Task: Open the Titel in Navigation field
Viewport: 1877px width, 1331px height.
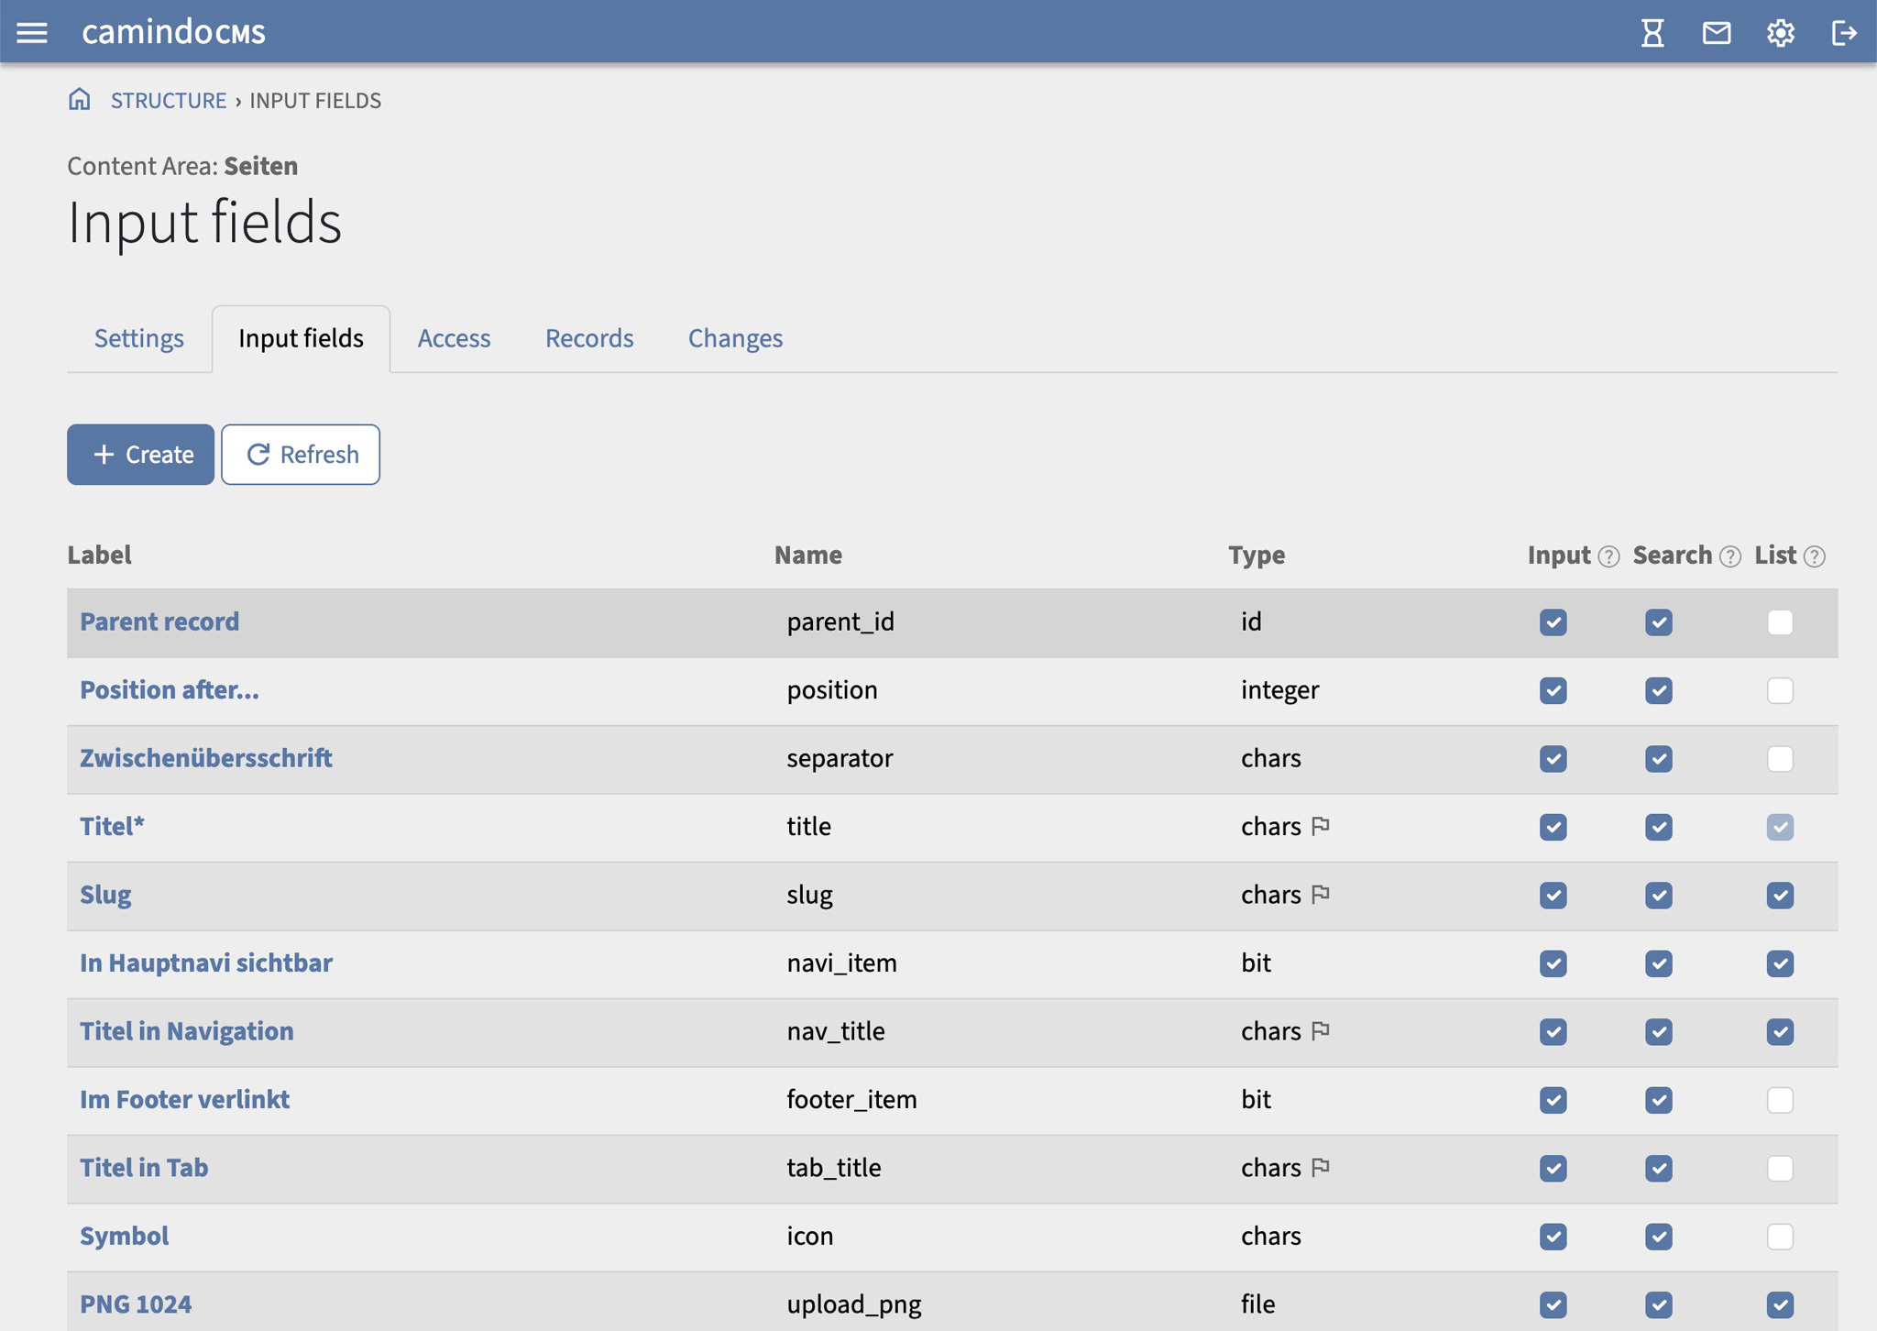Action: coord(187,1030)
